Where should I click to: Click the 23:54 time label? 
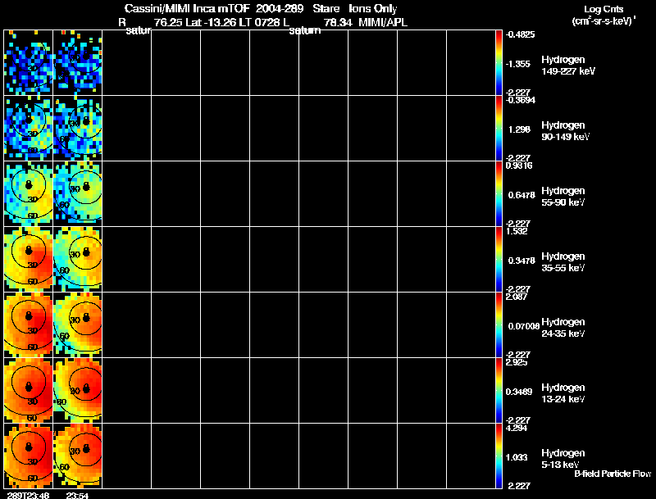tap(77, 495)
